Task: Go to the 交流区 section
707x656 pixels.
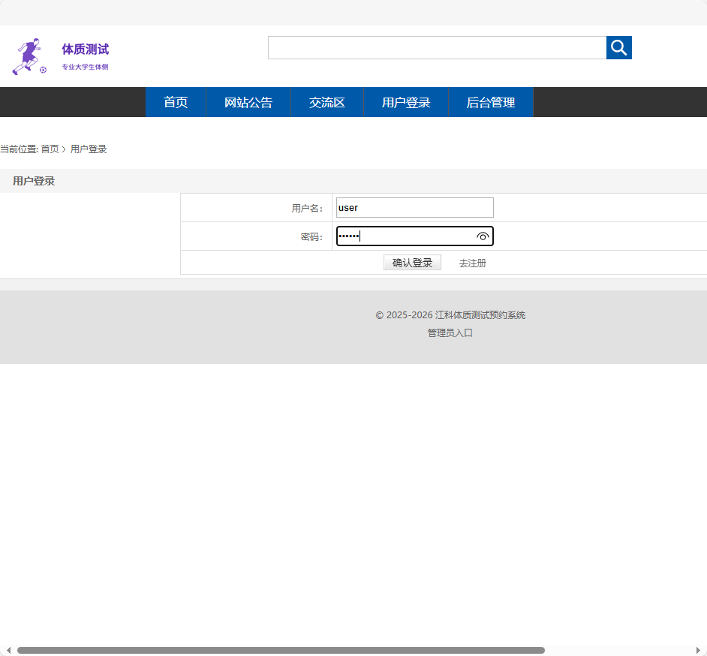Action: (x=326, y=102)
